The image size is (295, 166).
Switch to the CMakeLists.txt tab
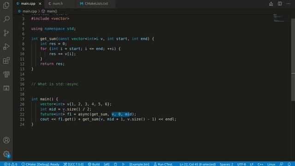[96, 4]
